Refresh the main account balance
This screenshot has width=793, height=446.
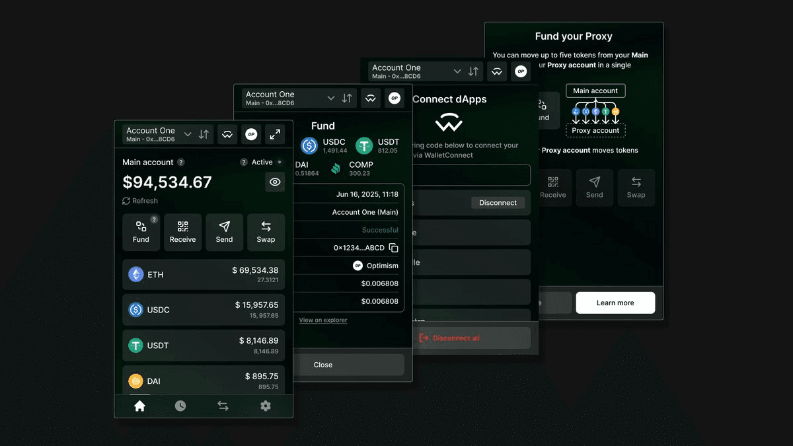click(x=140, y=201)
